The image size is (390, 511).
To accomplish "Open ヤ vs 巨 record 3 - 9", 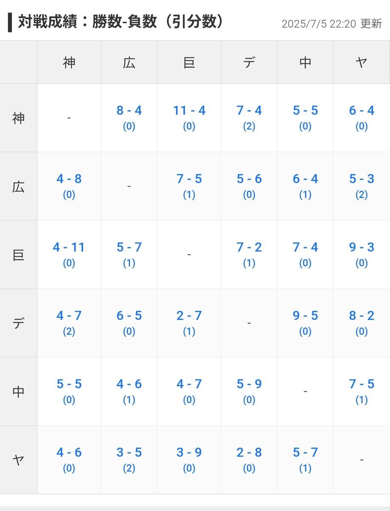I will tap(189, 453).
